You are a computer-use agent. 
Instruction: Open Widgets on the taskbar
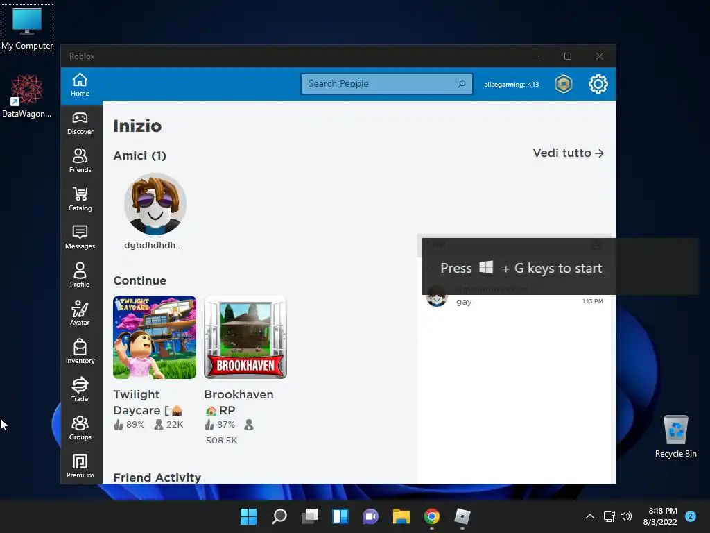340,516
